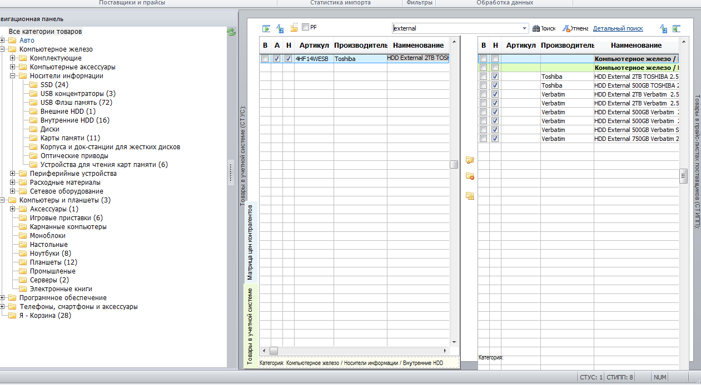The image size is (701, 385).
Task: Expand the Компьютерные аксессуары node
Action: click(x=13, y=67)
